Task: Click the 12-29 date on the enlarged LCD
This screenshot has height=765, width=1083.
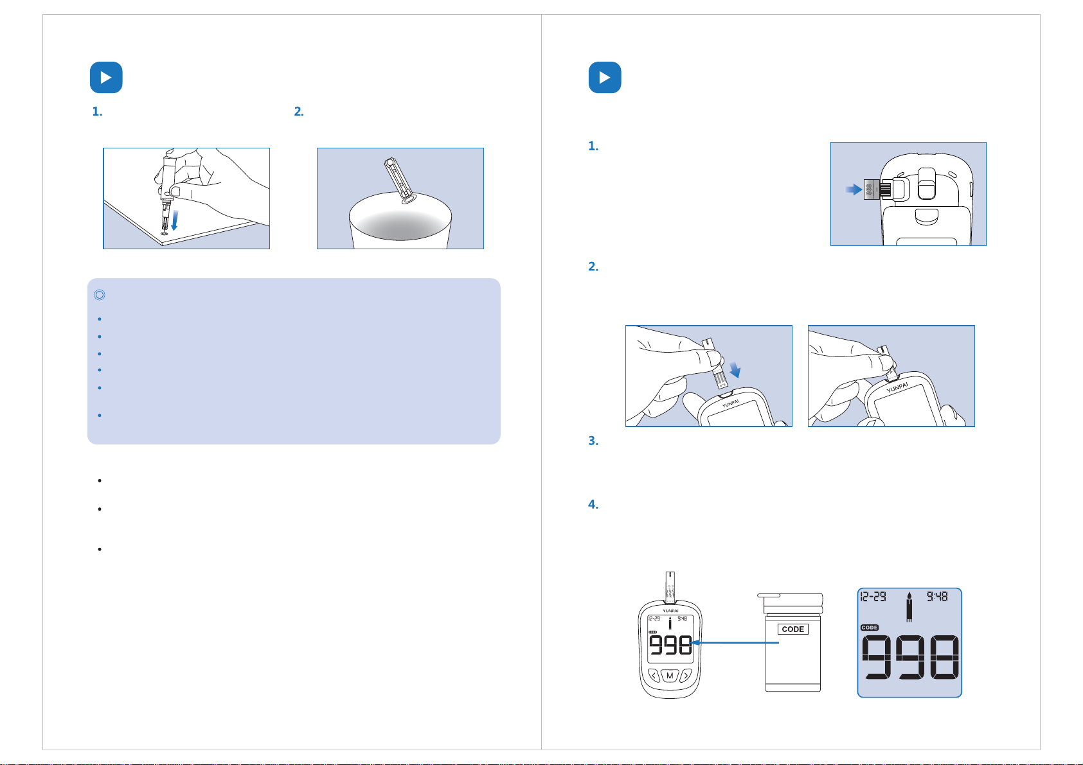Action: [x=873, y=597]
